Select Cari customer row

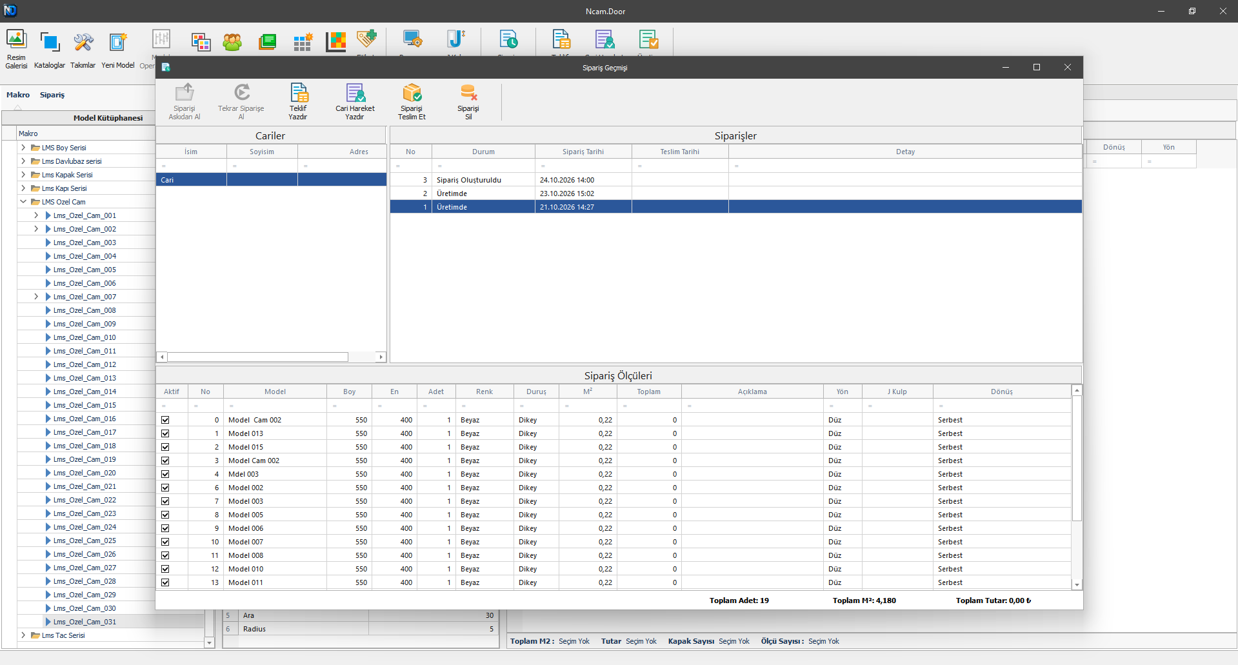[x=271, y=180]
